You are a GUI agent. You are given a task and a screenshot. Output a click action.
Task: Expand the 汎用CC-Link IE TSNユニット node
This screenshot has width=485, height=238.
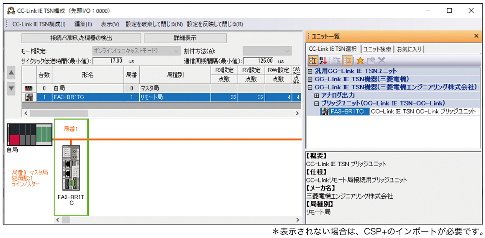[x=310, y=71]
